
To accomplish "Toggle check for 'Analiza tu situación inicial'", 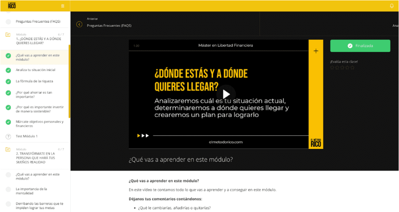I will 9,70.
